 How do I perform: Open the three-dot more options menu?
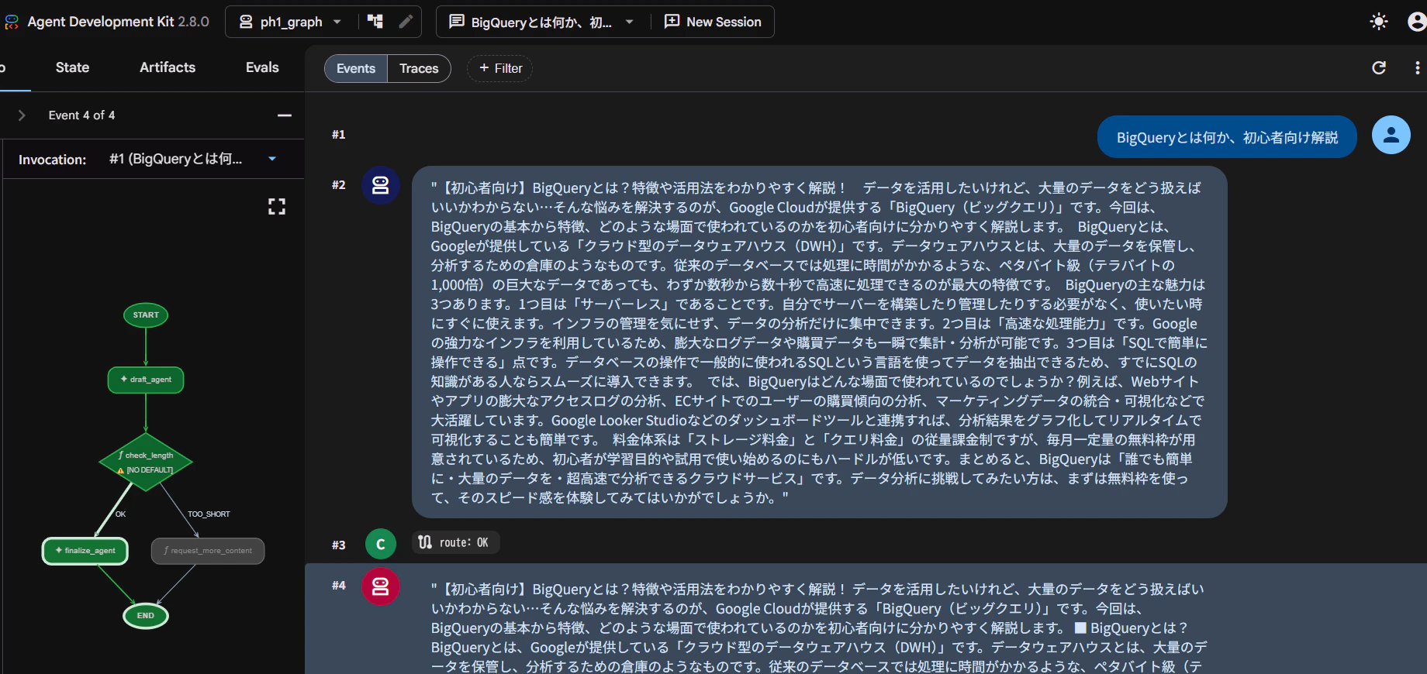(1418, 68)
